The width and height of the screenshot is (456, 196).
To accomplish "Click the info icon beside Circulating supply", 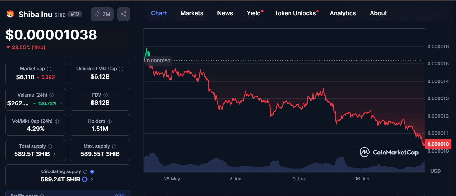I will tap(85, 171).
